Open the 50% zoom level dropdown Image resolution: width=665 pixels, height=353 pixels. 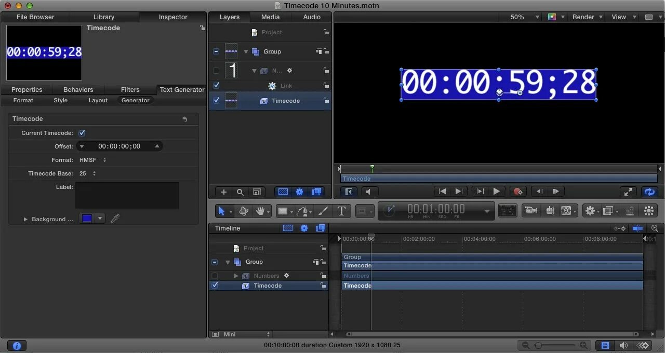[x=525, y=17]
